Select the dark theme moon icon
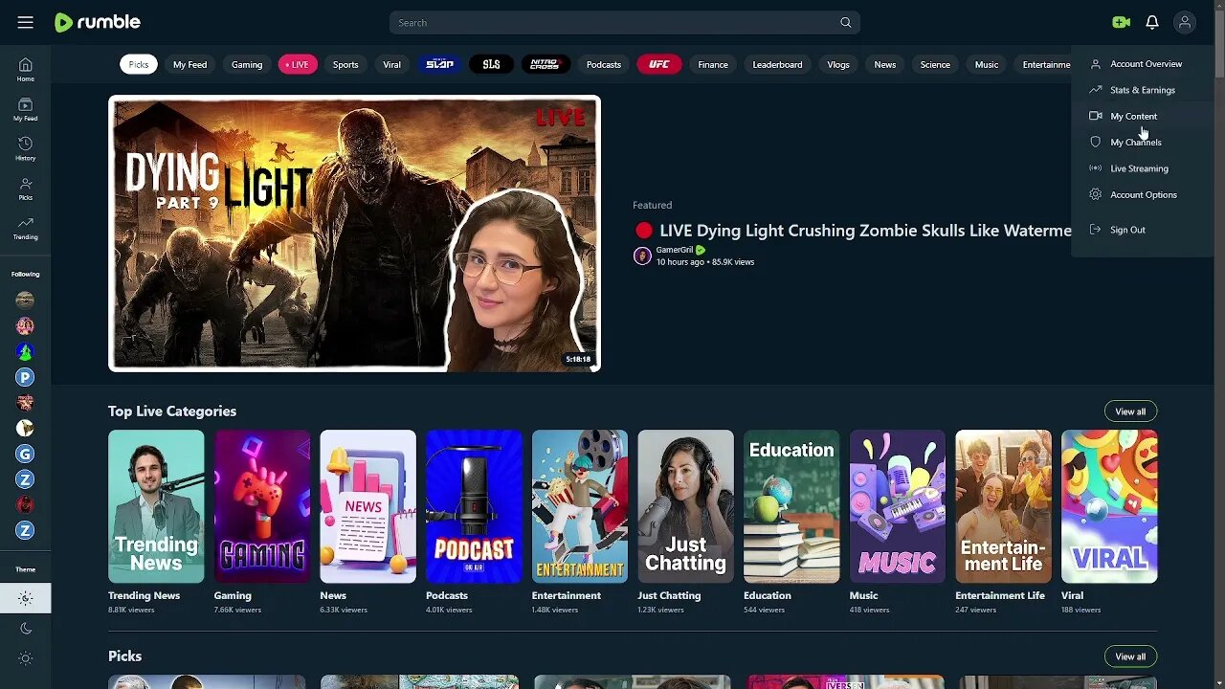This screenshot has height=689, width=1225. coord(25,628)
